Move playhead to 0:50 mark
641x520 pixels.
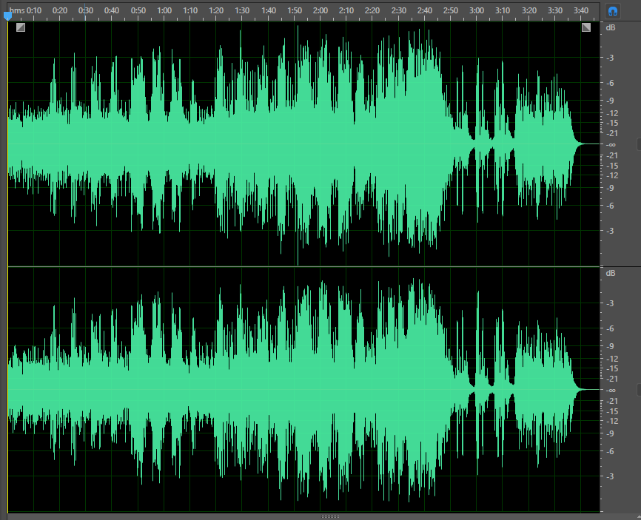[x=138, y=10]
